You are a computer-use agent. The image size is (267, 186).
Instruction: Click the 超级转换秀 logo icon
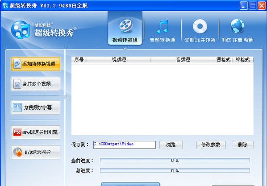coord(21,30)
